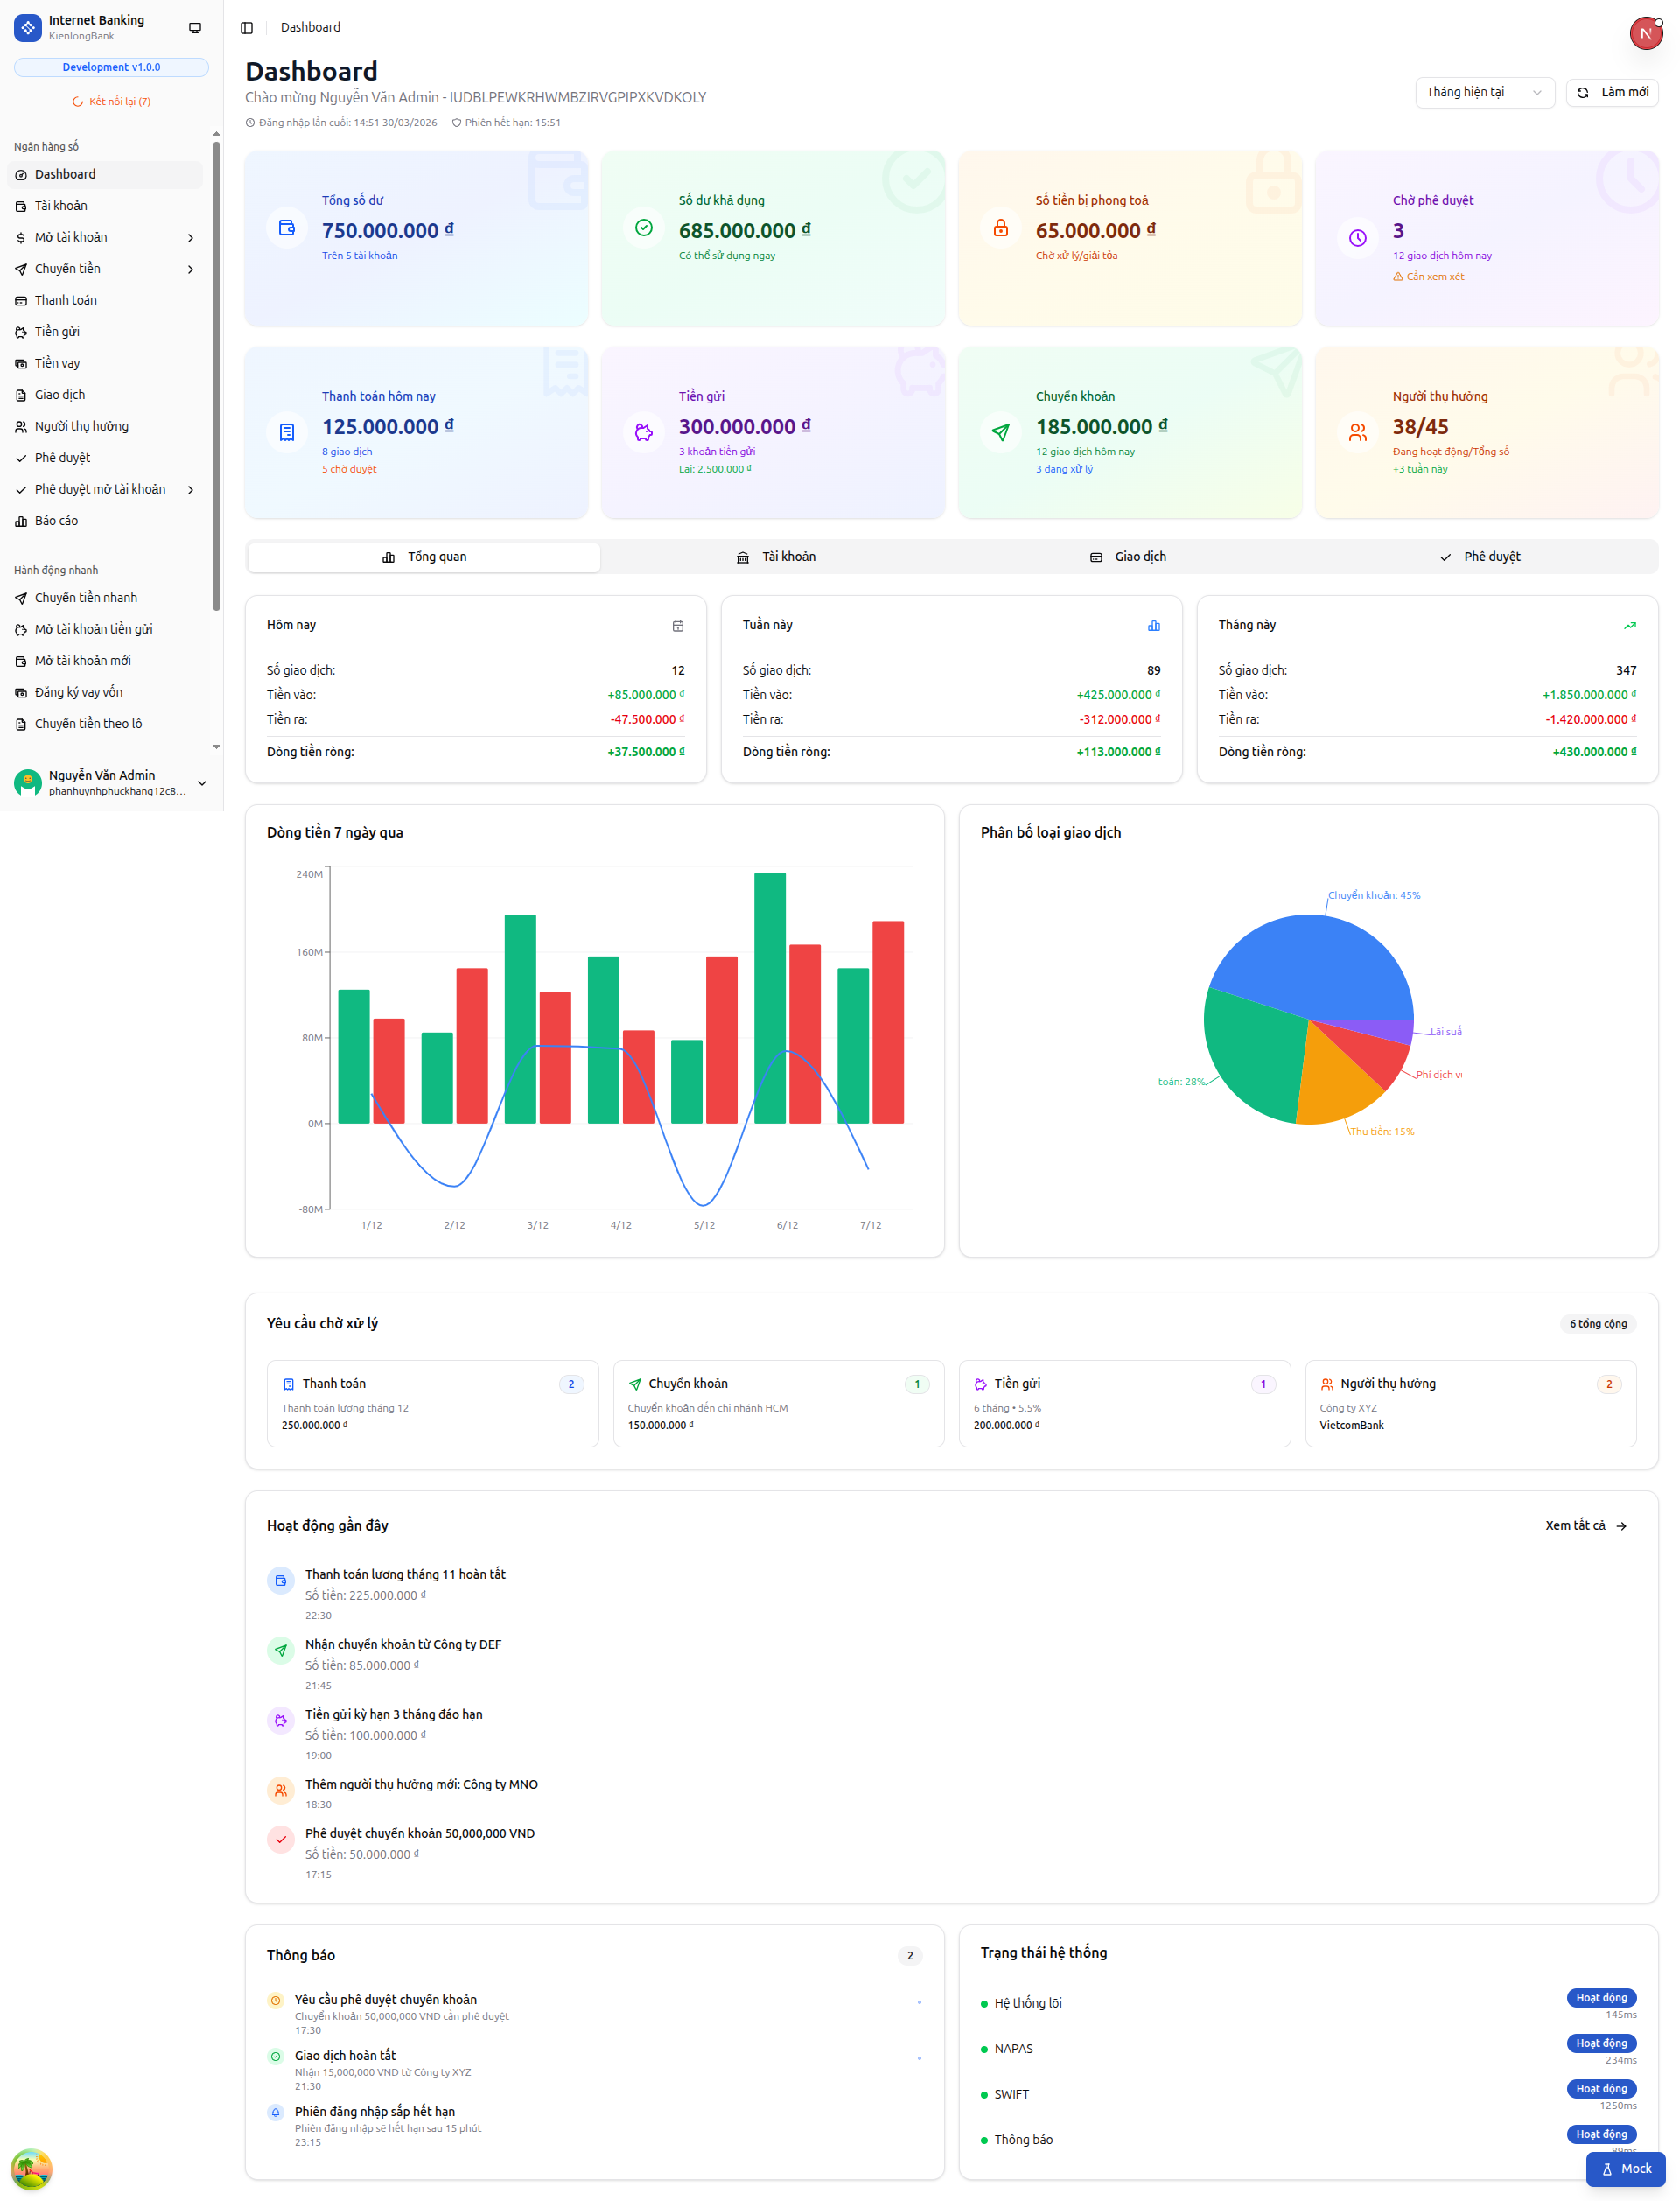1680x2201 pixels.
Task: Open Tiền vay sidebar item
Action: (x=105, y=364)
